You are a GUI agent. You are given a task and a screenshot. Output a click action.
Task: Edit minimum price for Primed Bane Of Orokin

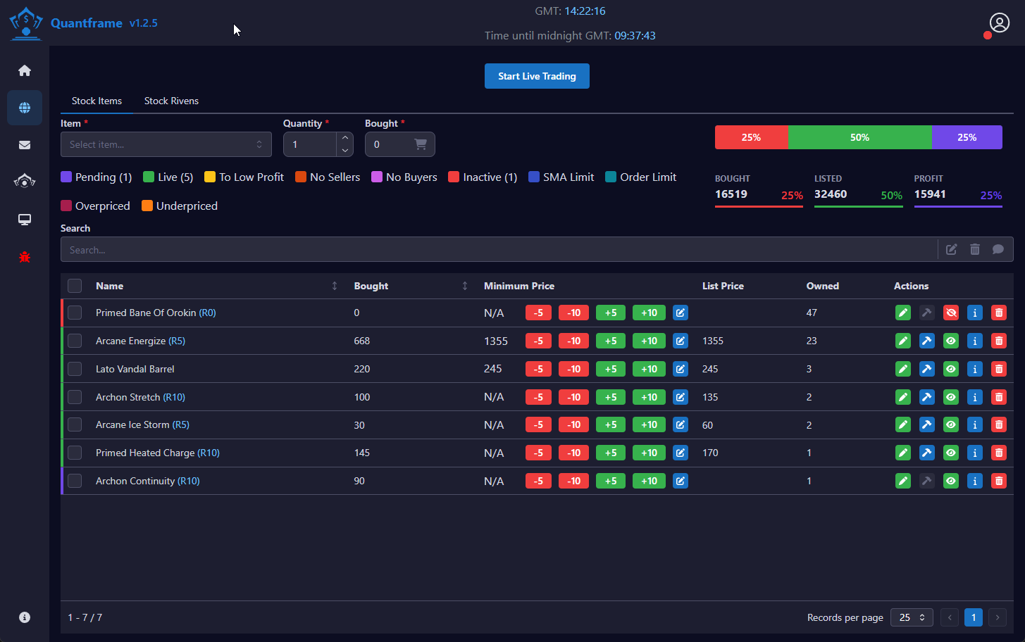click(681, 313)
